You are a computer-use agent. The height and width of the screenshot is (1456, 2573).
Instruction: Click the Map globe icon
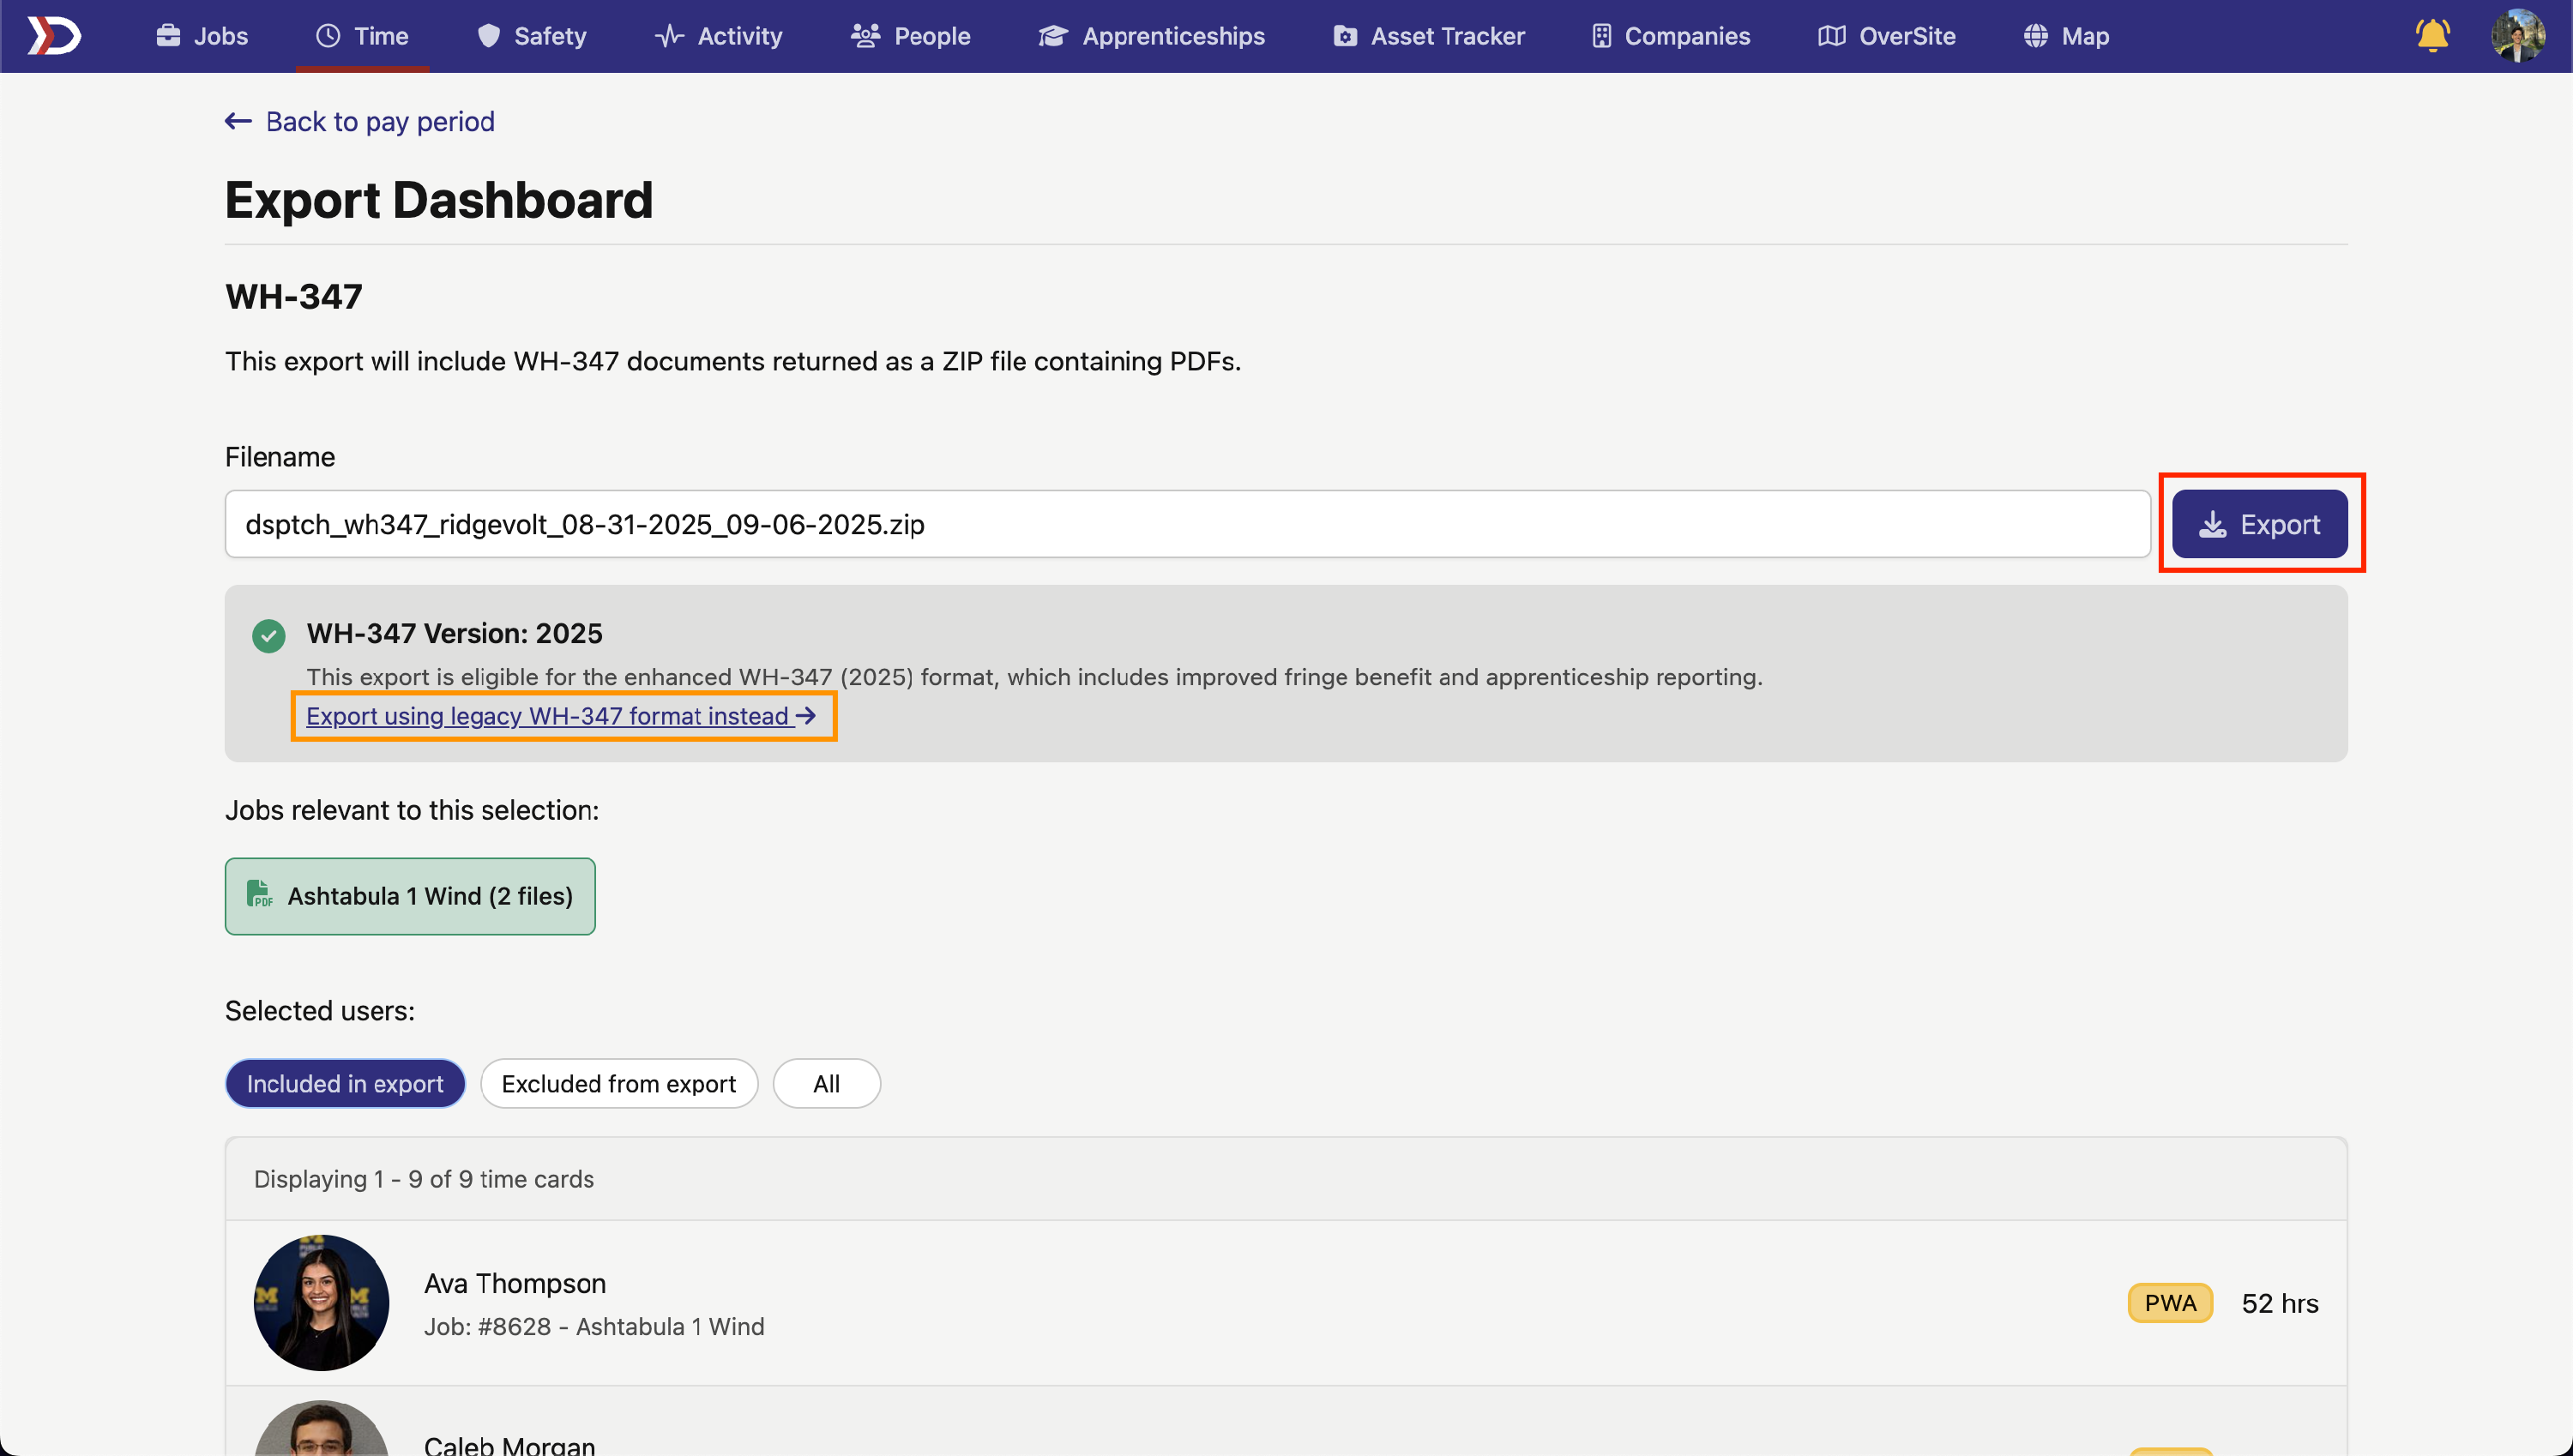[2035, 36]
